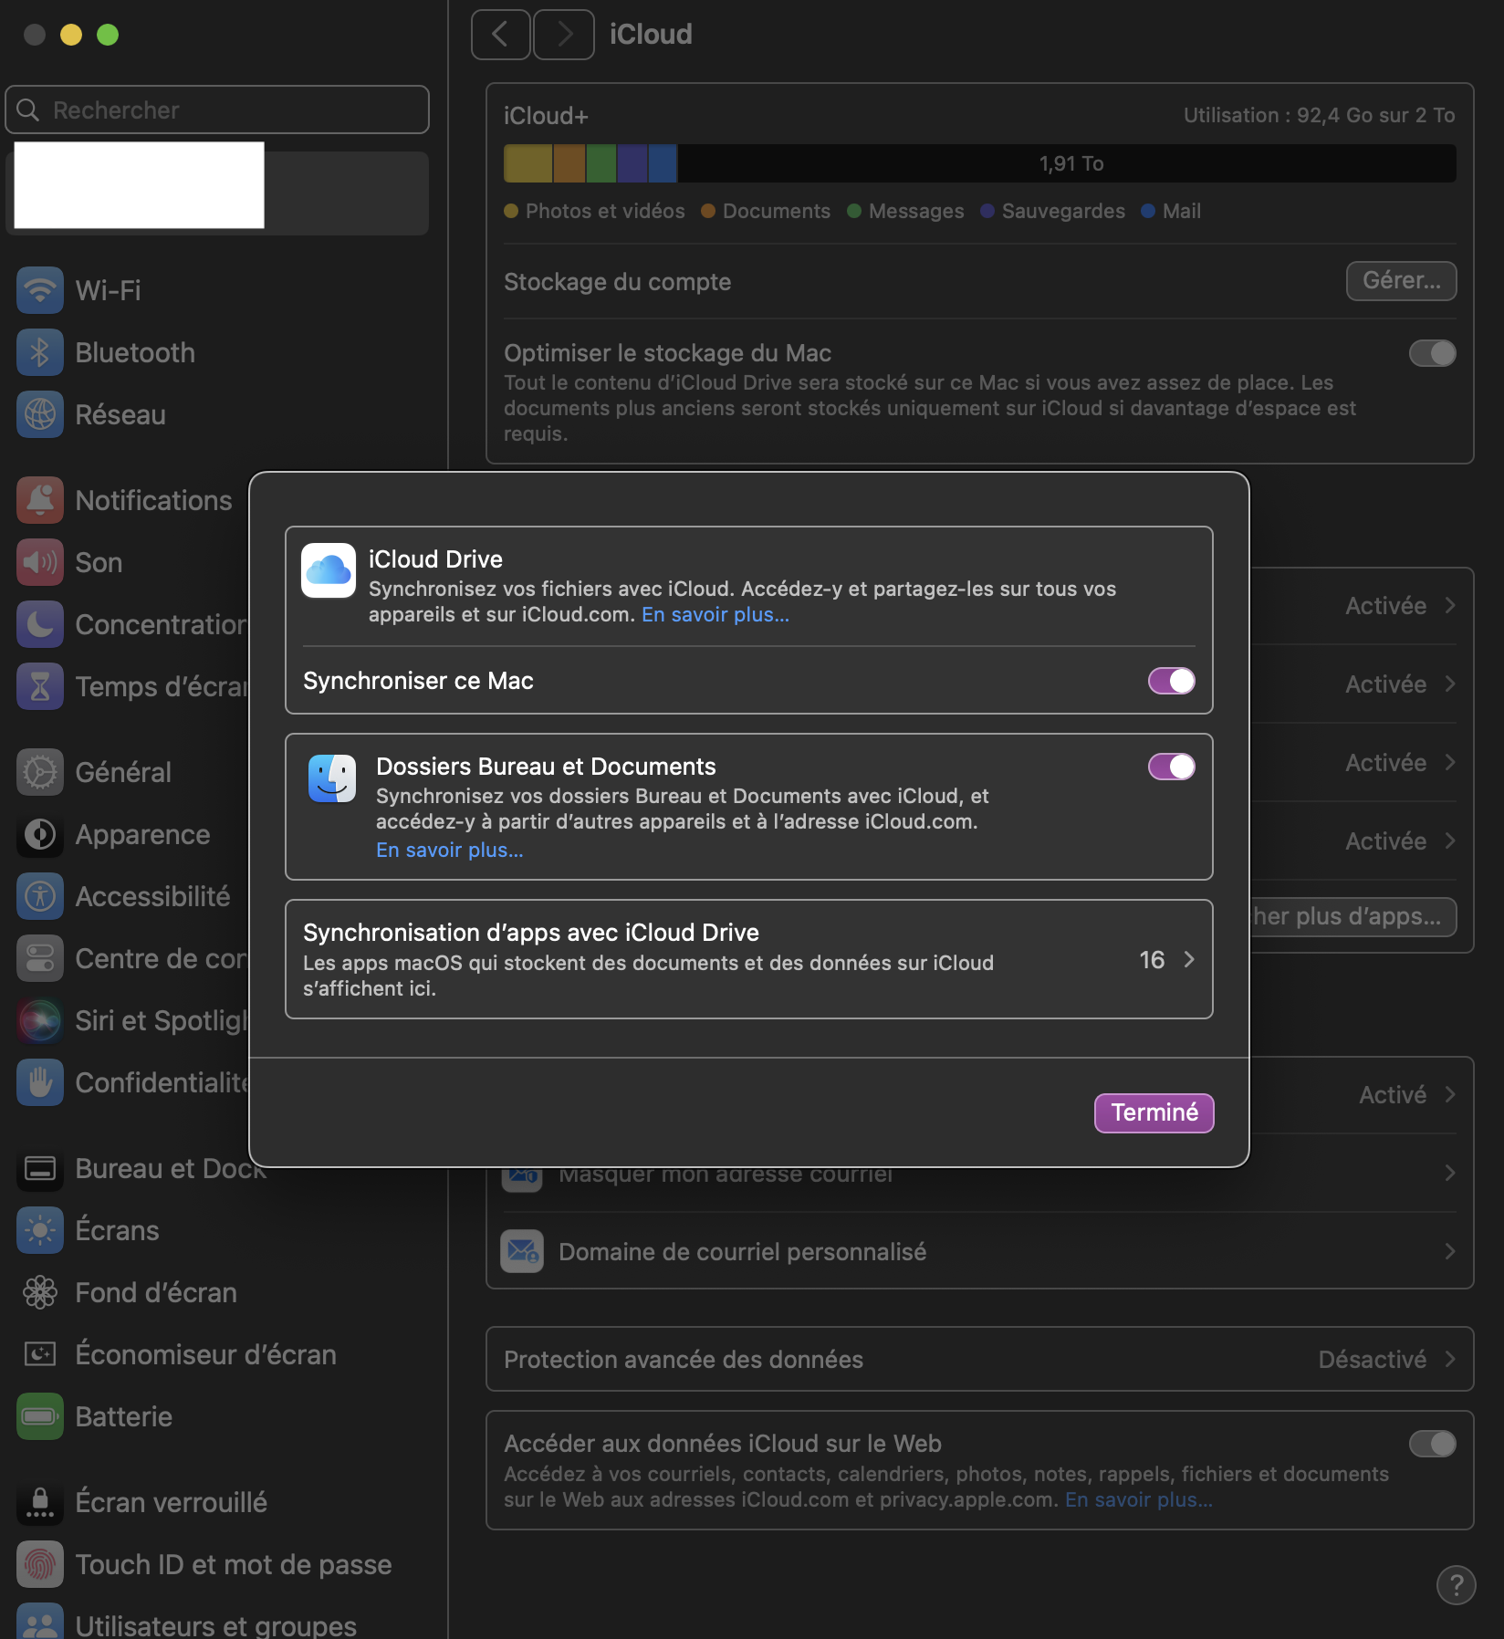The width and height of the screenshot is (1504, 1639).
Task: Click the Finder icon beside Dossiers Bureau et Documents
Action: (x=332, y=778)
